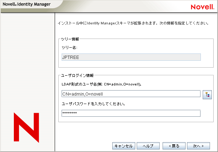Click the キャンセル button
Image resolution: width=218 pixels, height=152 pixels.
pos(124,146)
